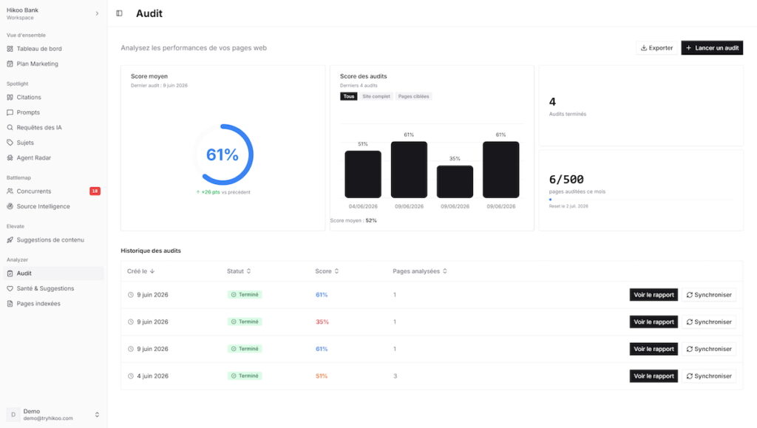Open Source Intelligence icon
The image size is (757, 428).
point(10,206)
